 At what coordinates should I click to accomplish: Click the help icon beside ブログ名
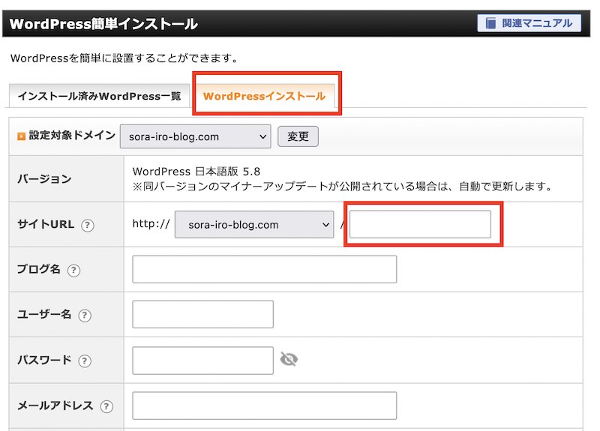[73, 271]
